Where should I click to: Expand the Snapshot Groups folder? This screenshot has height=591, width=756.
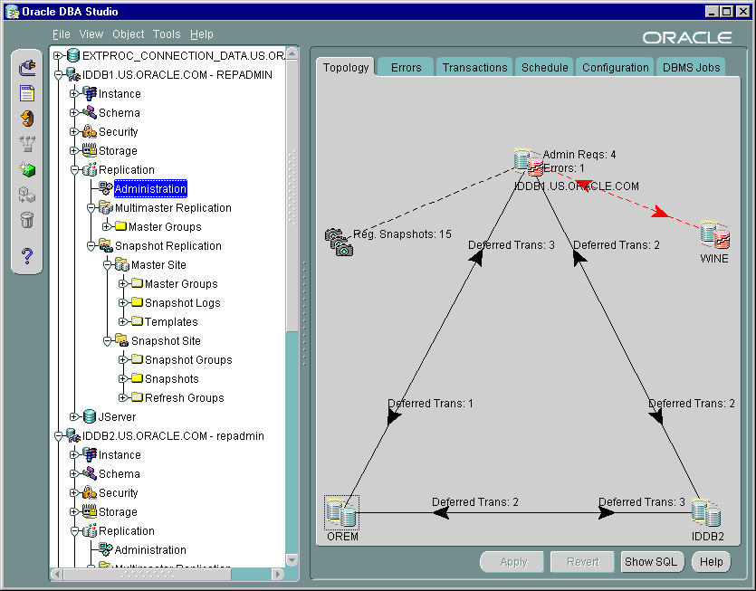point(123,359)
